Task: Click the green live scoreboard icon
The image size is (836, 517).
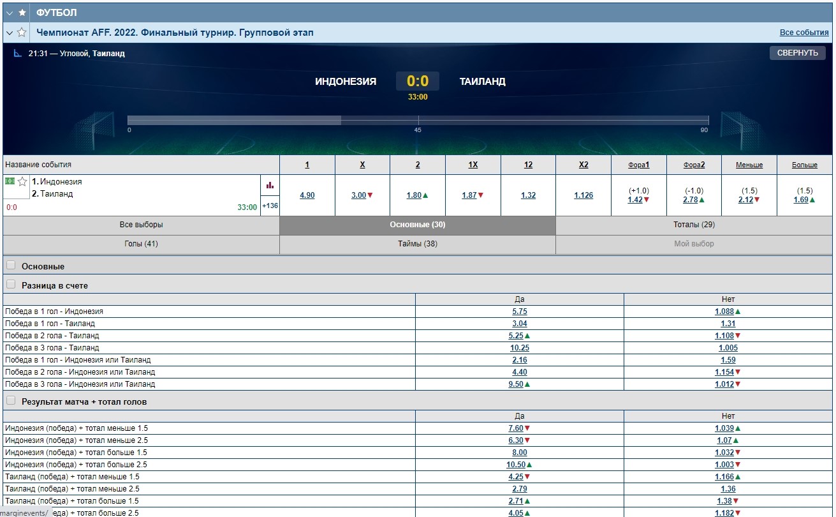Action: [10, 181]
